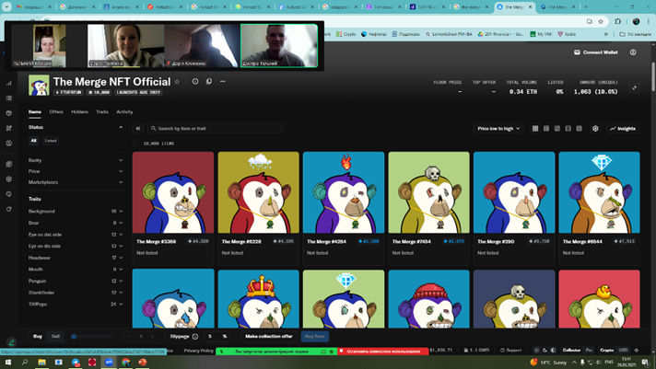Select the light theme sun icon
Screen dimensions: 656x369
[x=537, y=351]
